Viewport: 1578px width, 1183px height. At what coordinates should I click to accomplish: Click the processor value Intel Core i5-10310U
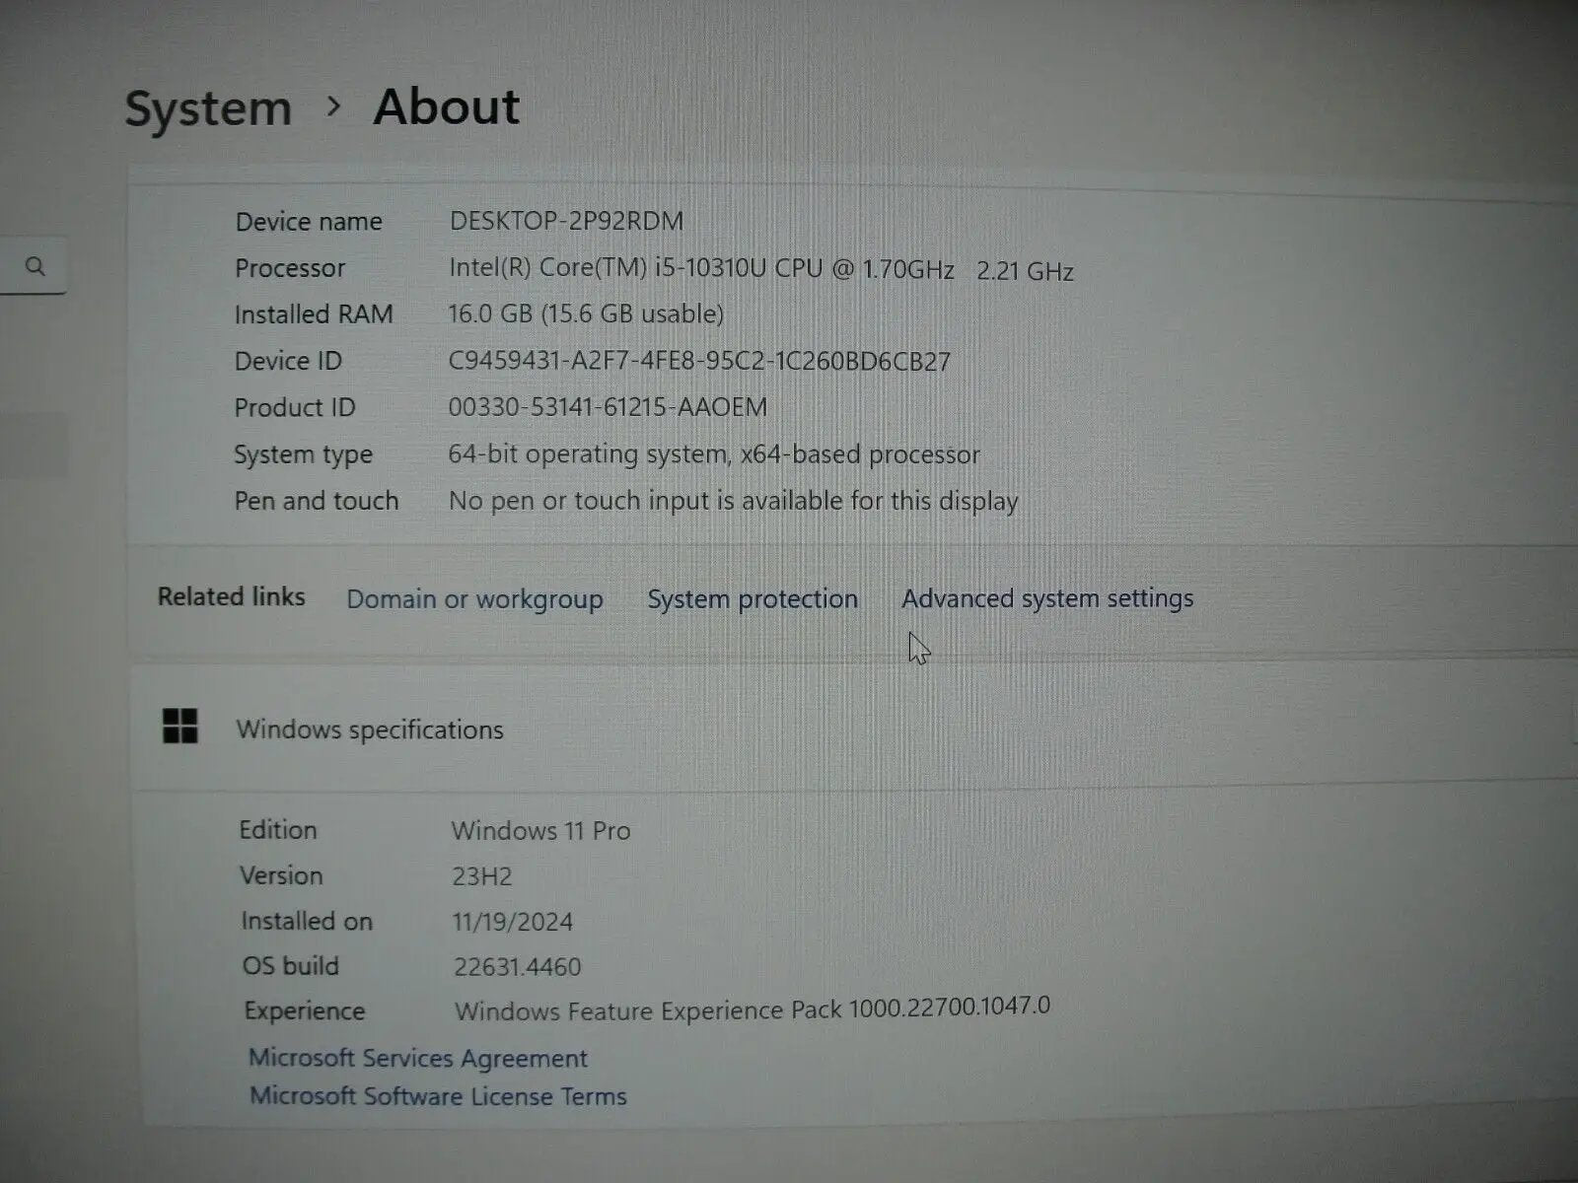pos(760,269)
